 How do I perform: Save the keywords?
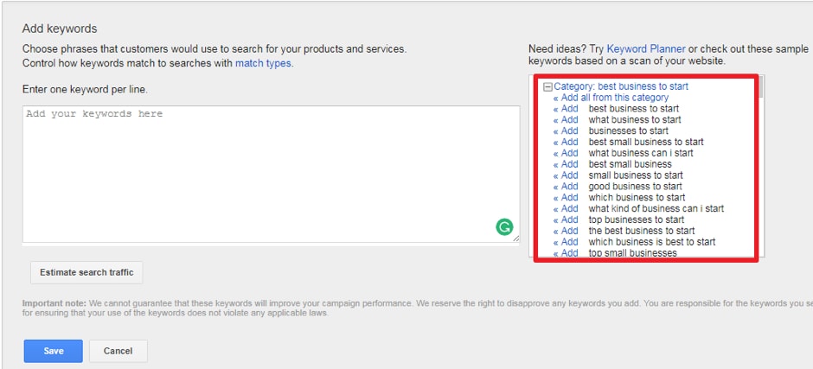[54, 351]
